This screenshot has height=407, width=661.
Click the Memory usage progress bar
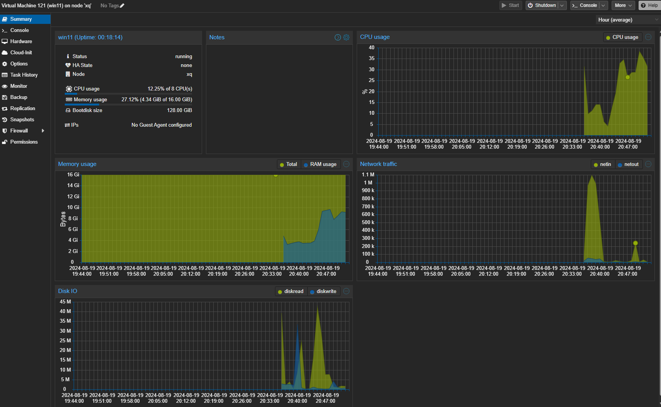(x=128, y=104)
